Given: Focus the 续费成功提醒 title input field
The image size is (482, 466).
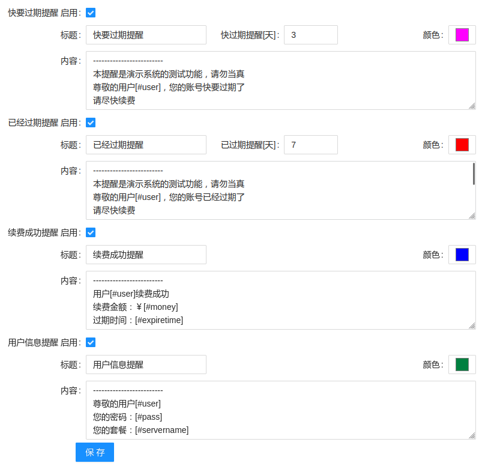Looking at the screenshot, I should click(x=146, y=255).
